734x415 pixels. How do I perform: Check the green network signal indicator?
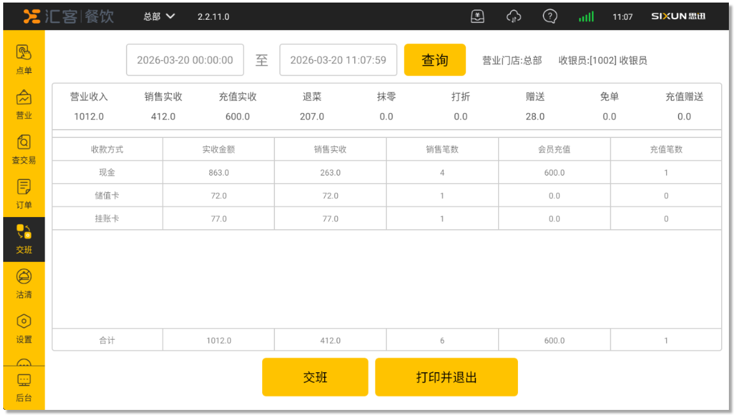pos(586,17)
